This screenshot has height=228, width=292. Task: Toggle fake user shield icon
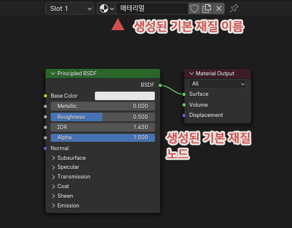tap(194, 8)
